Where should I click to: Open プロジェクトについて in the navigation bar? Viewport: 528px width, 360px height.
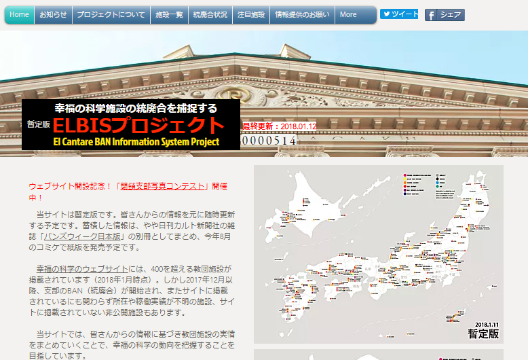tap(111, 15)
